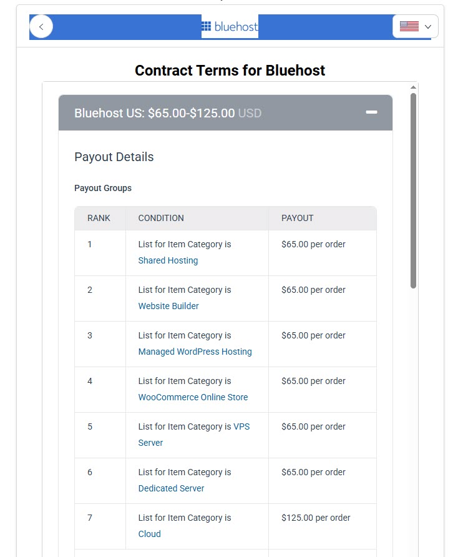Click the PAYOUT column header
453x557 pixels.
click(297, 218)
